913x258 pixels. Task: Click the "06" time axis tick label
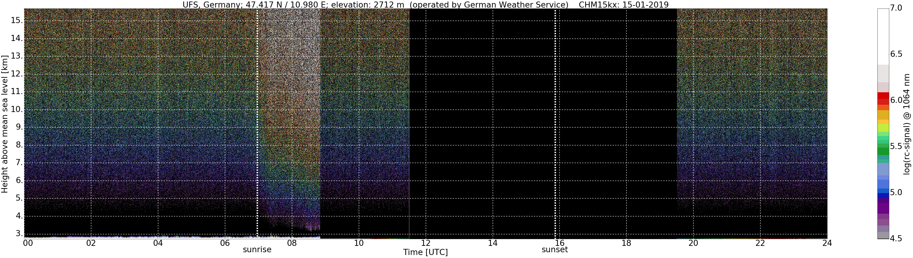coord(225,243)
